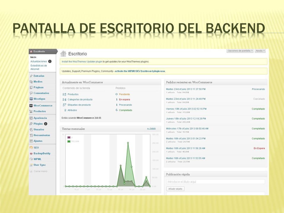Click the Medios media icon
Screen dimensions: 284x213
pyautogui.click(x=31, y=82)
